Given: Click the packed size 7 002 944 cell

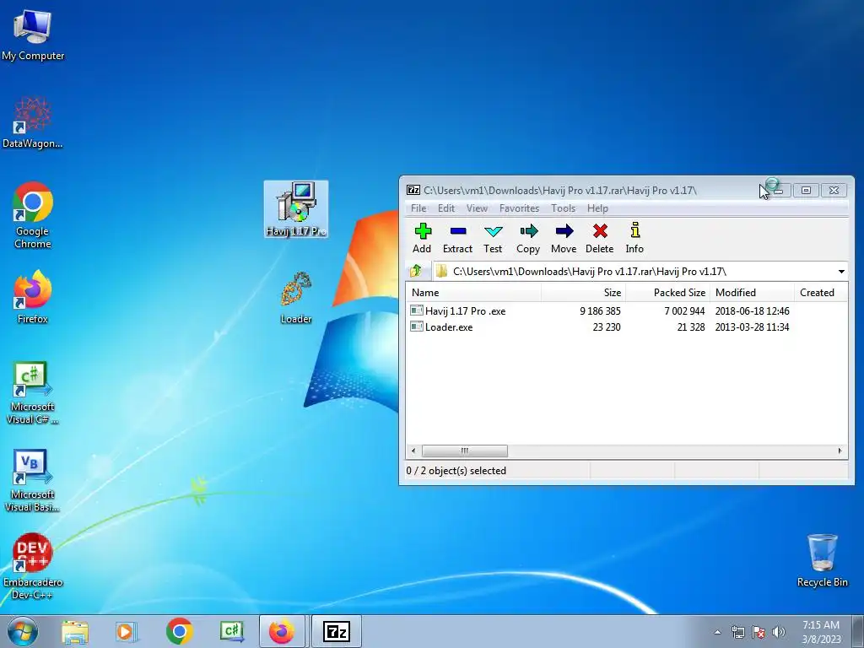Looking at the screenshot, I should pyautogui.click(x=684, y=310).
